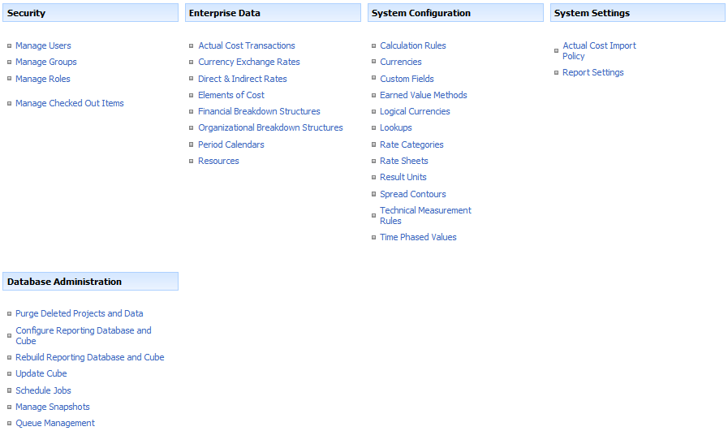Open the Manage Users link

click(x=43, y=45)
